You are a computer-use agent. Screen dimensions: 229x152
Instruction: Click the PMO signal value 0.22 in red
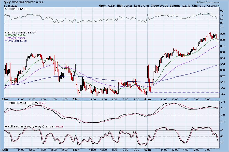pyautogui.click(x=42, y=103)
